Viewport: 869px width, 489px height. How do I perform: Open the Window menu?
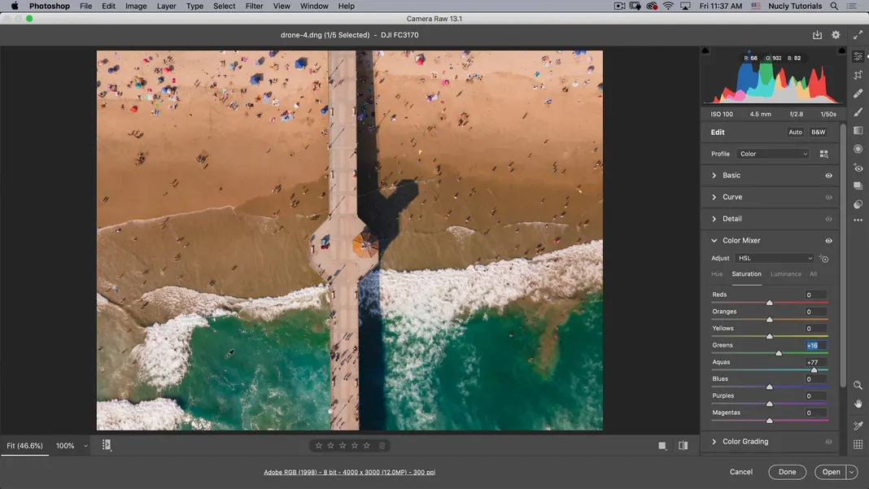click(314, 6)
